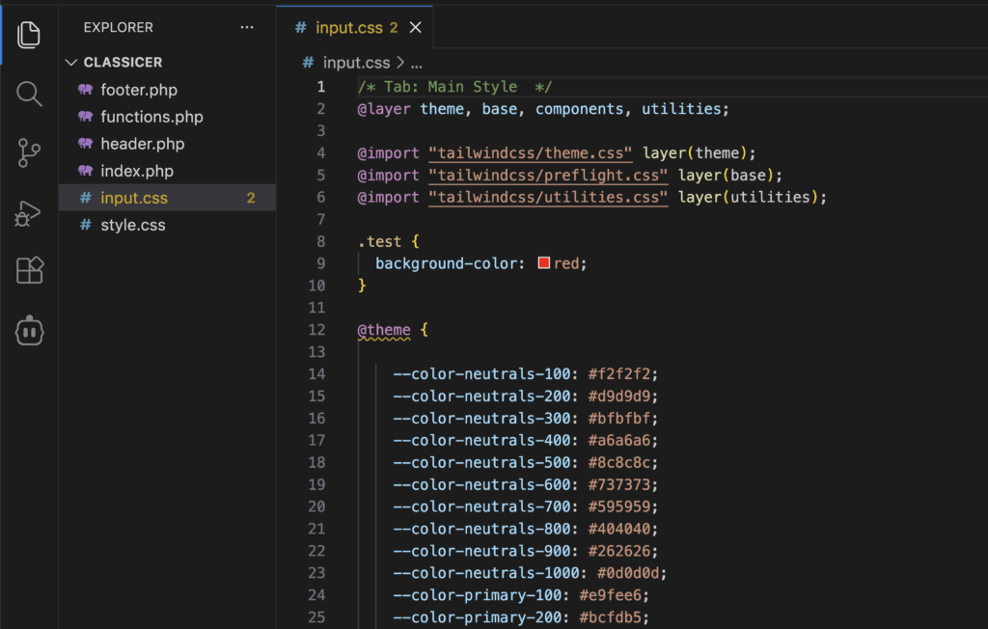Open the Source Control view
Image resolution: width=988 pixels, height=629 pixels.
point(29,152)
